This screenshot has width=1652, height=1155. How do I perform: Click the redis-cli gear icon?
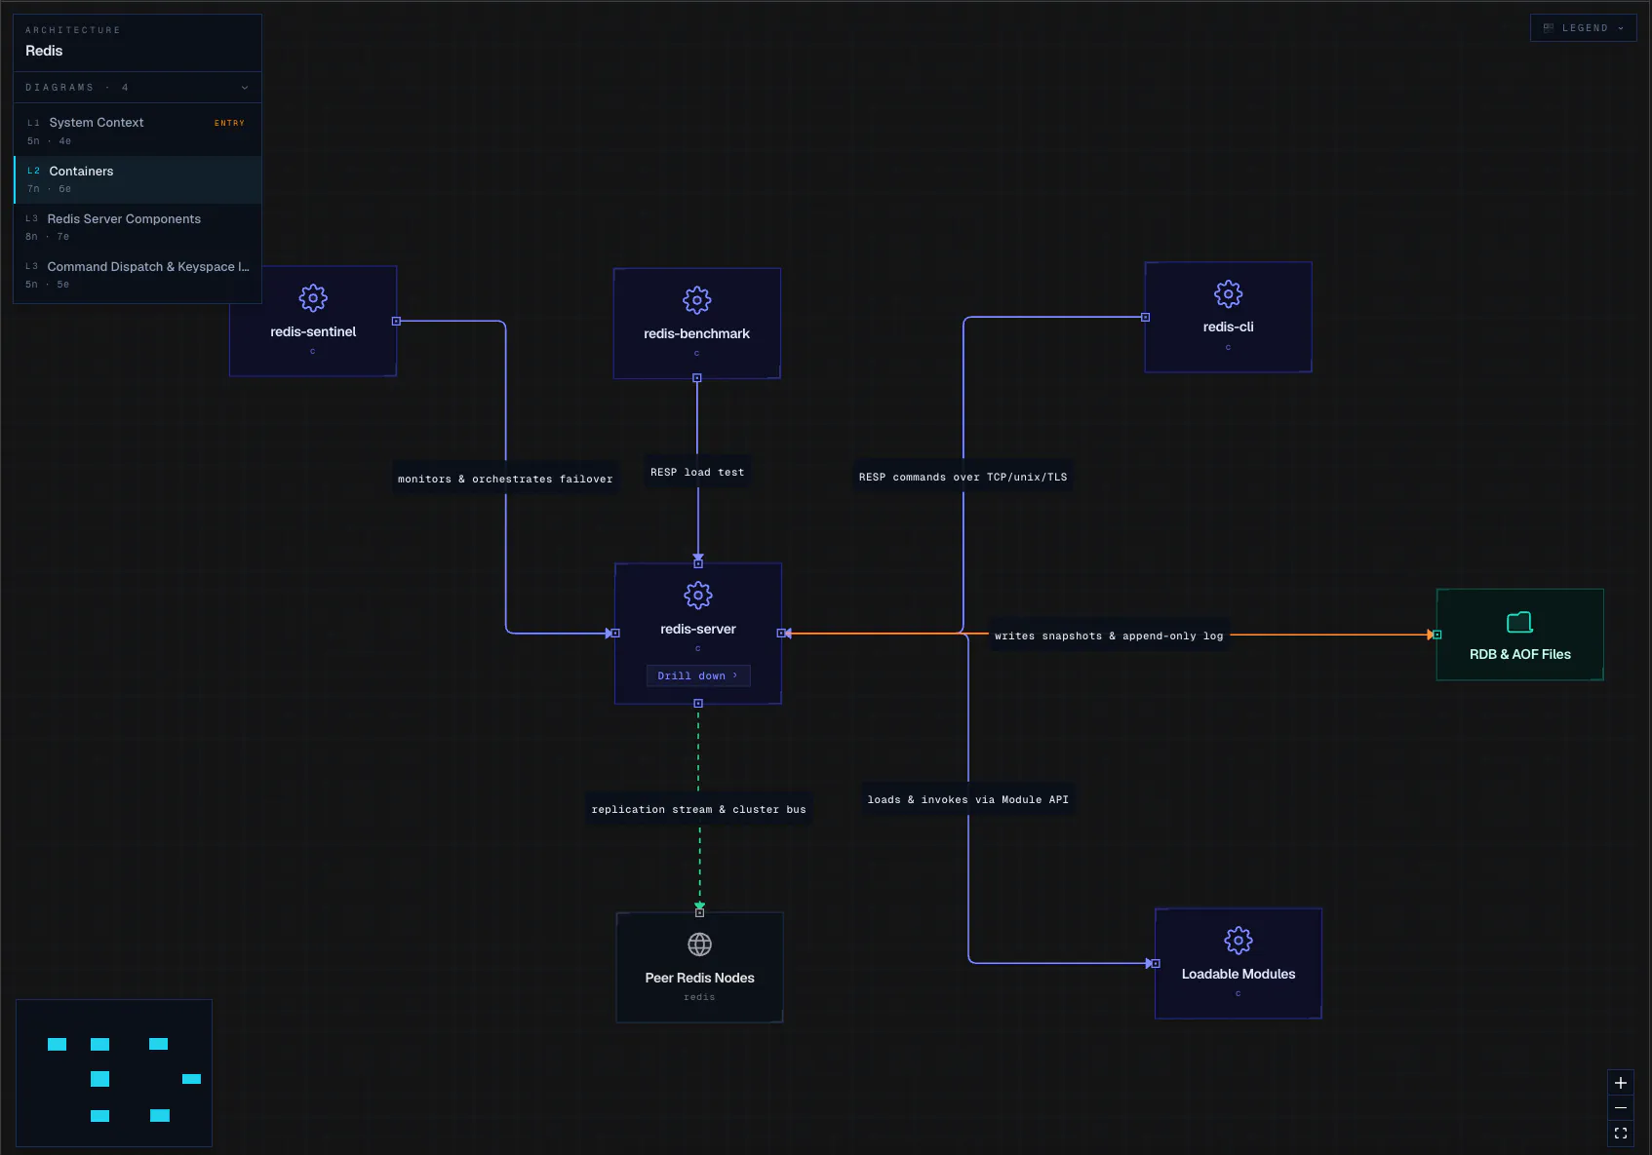coord(1229,293)
